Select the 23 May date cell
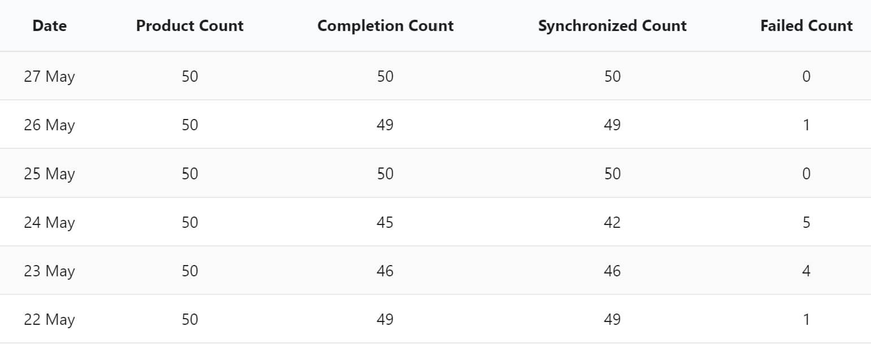This screenshot has width=871, height=344. click(x=49, y=271)
